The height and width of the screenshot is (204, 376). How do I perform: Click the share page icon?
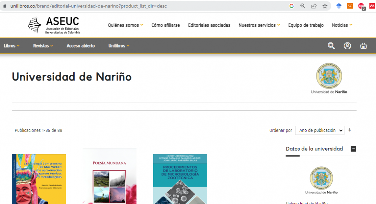(314, 6)
